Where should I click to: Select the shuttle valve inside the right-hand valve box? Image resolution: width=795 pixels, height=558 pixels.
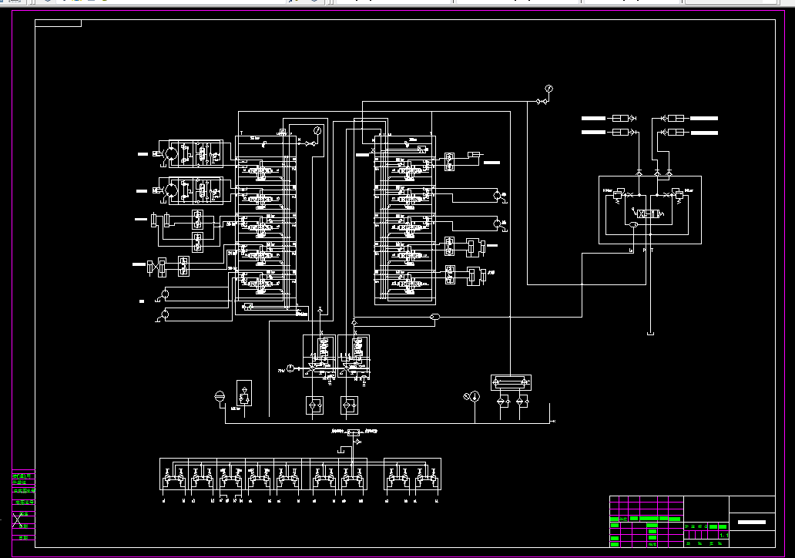coord(633,225)
